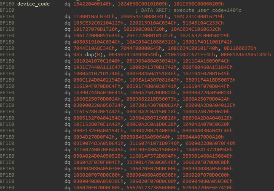Image resolution: width=274 pixels, height=191 pixels.
Task: Select value 0B0900220A050724h
Action: pos(98,105)
